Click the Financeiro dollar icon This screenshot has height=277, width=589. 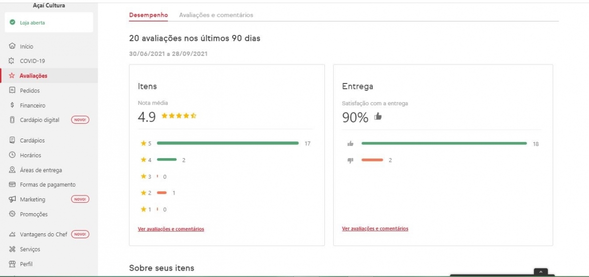pyautogui.click(x=12, y=105)
